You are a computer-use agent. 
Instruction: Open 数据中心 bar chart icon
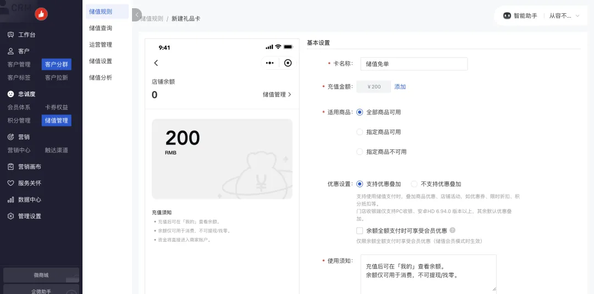[11, 200]
